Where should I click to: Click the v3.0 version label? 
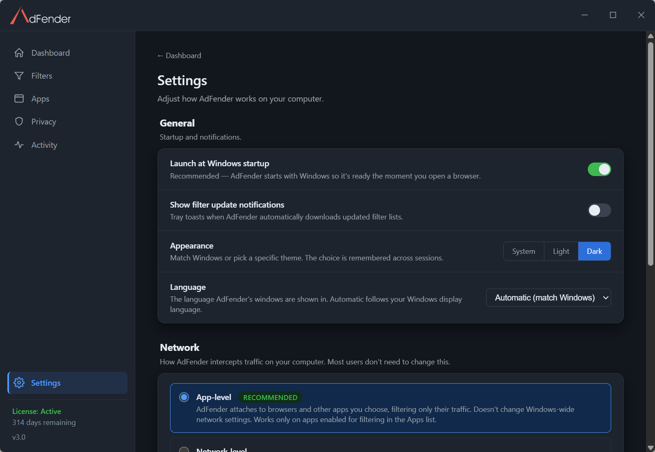pyautogui.click(x=19, y=437)
